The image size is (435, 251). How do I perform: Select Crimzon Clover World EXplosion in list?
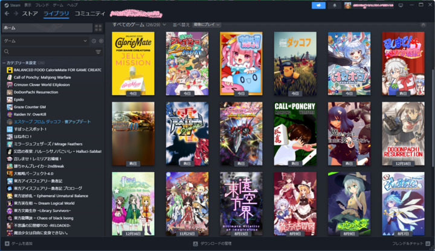[x=38, y=85]
